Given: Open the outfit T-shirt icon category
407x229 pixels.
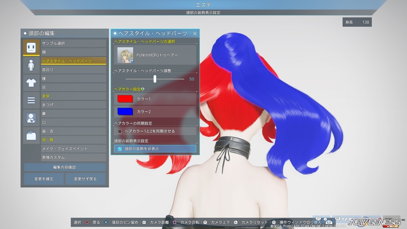Looking at the screenshot, I should pyautogui.click(x=31, y=82).
